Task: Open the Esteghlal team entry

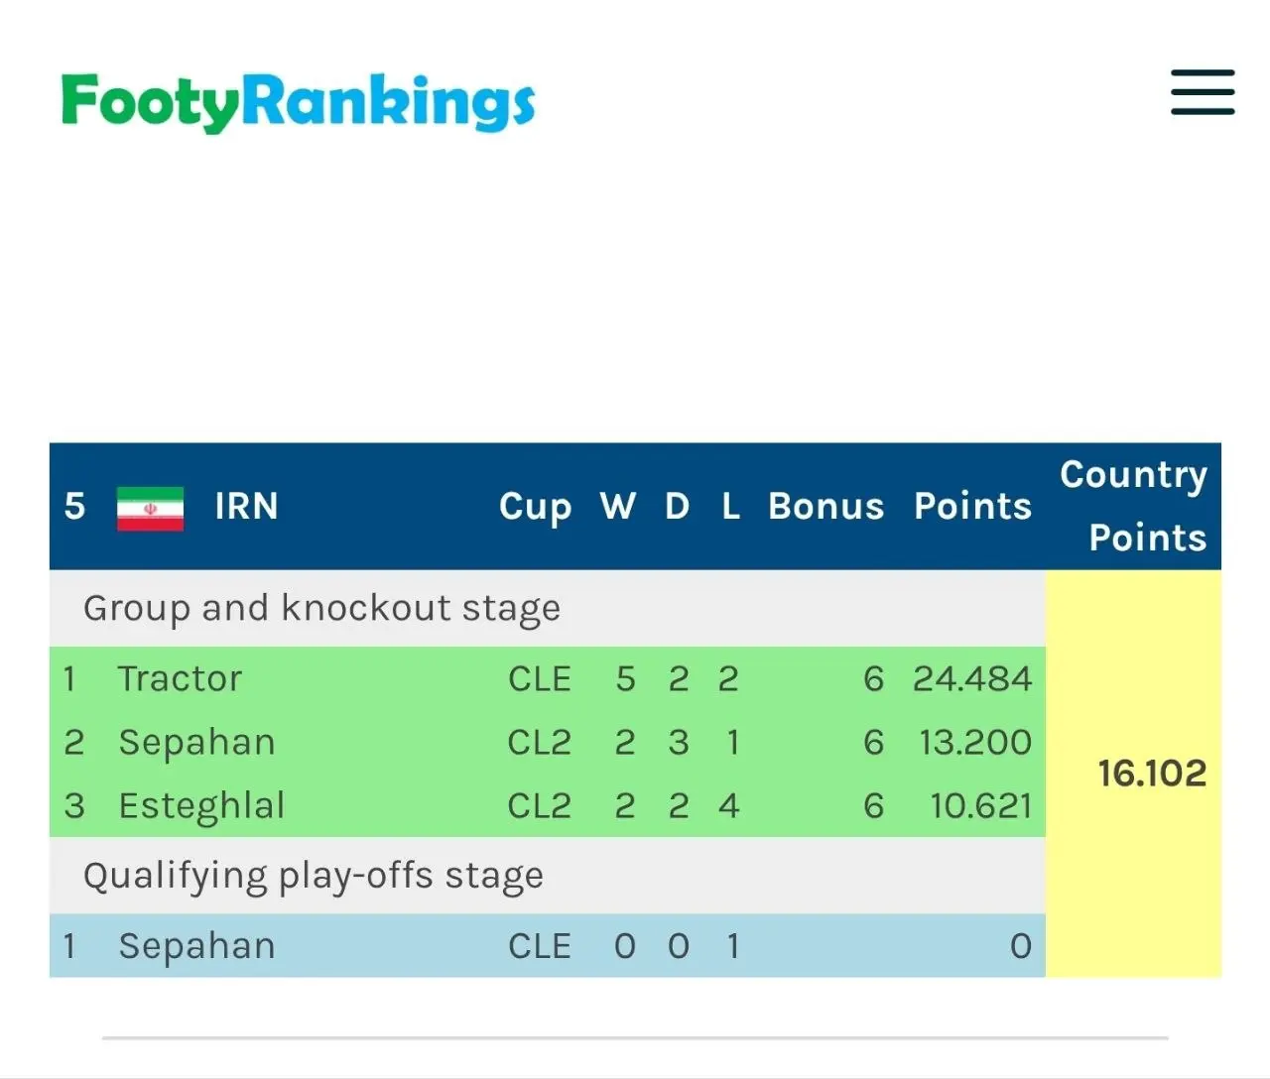Action: click(201, 806)
